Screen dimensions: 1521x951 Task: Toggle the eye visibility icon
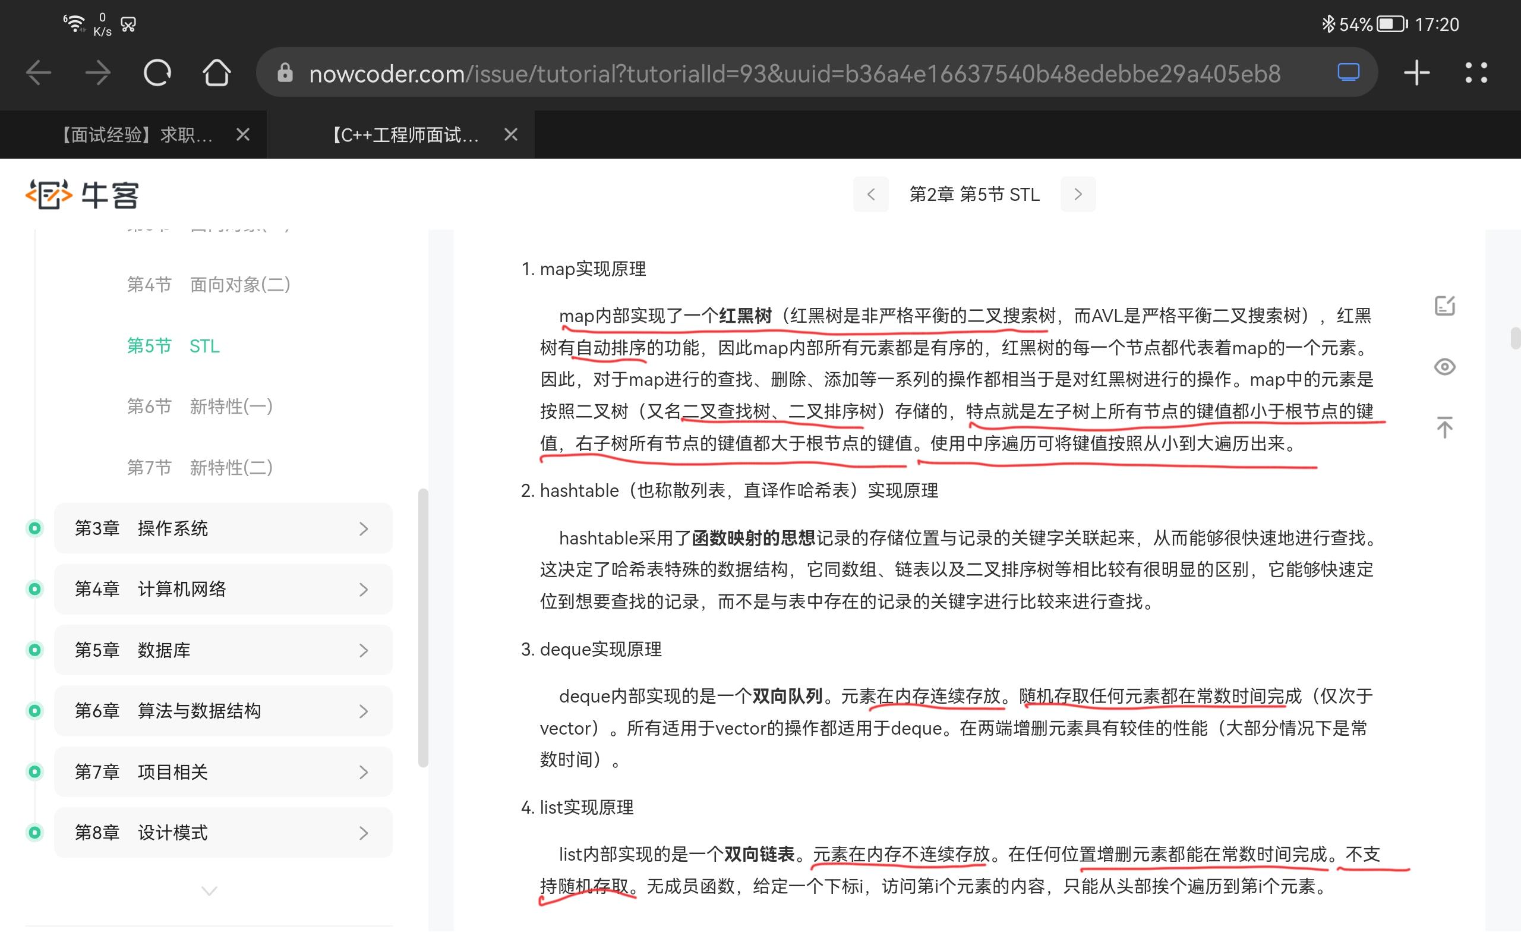point(1444,367)
